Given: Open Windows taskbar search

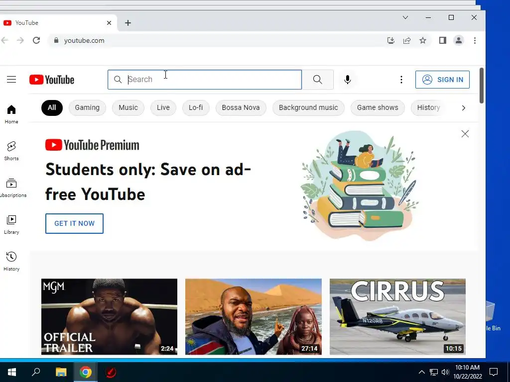Looking at the screenshot, I should pyautogui.click(x=36, y=372).
